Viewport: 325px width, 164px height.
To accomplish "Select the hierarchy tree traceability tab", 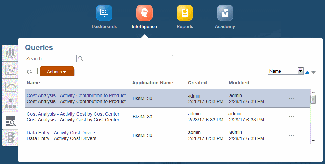I will coord(10,104).
